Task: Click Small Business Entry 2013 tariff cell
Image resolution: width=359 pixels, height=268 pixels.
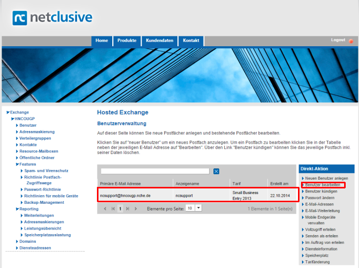Action: tap(245, 196)
